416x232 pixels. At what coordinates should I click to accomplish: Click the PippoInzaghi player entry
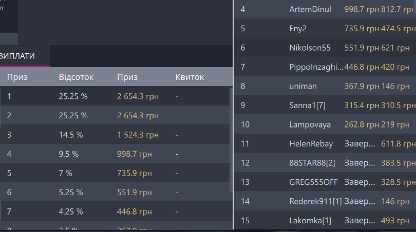tap(315, 67)
